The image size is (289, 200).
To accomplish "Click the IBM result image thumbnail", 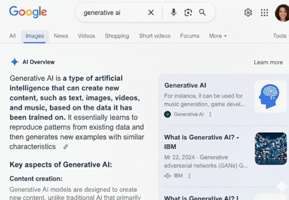I will (x=271, y=148).
